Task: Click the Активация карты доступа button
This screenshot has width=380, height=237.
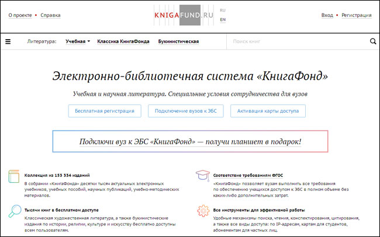Action: coord(268,111)
